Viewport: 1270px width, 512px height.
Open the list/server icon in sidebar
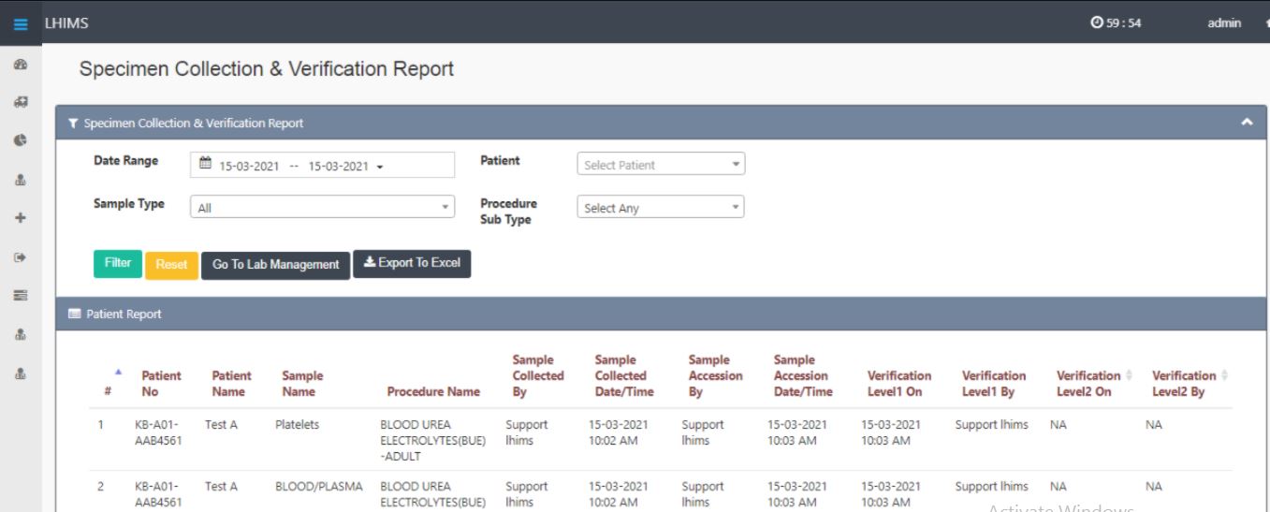[x=20, y=295]
